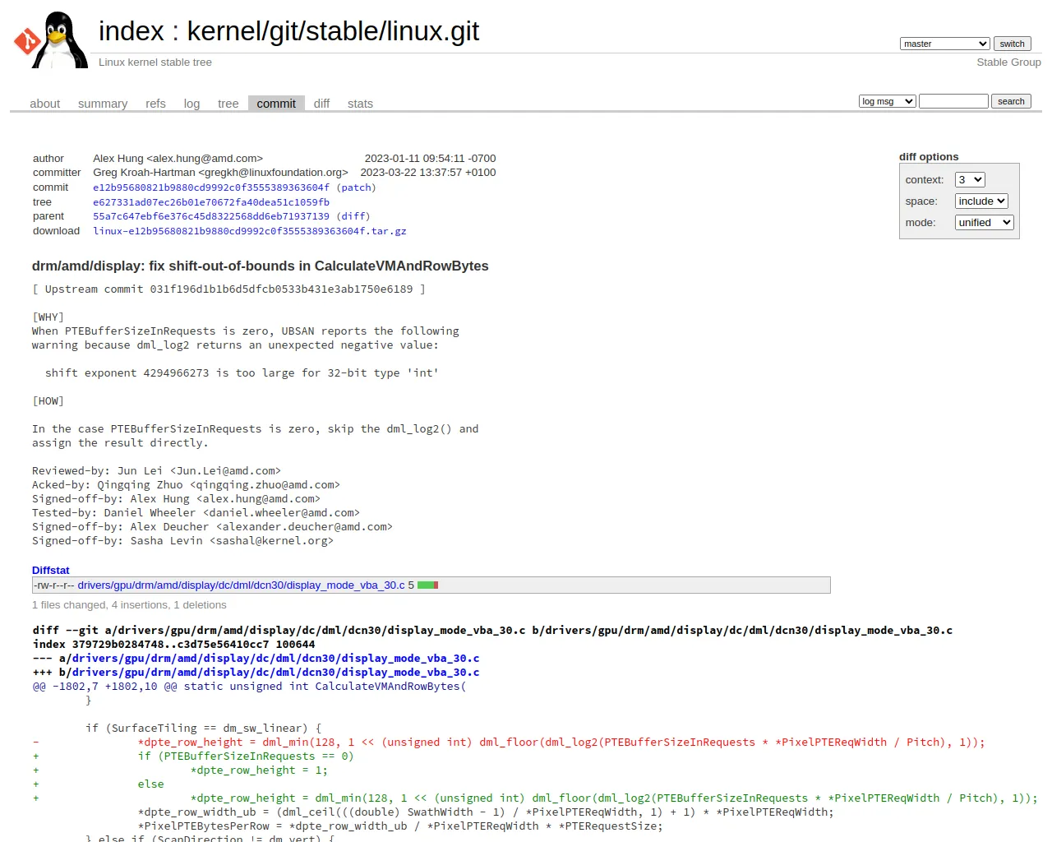Select the commit tab
This screenshot has height=842, width=1052.
click(276, 104)
